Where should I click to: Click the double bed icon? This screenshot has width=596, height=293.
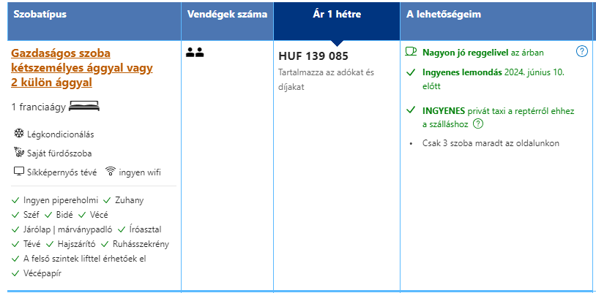[x=83, y=107]
